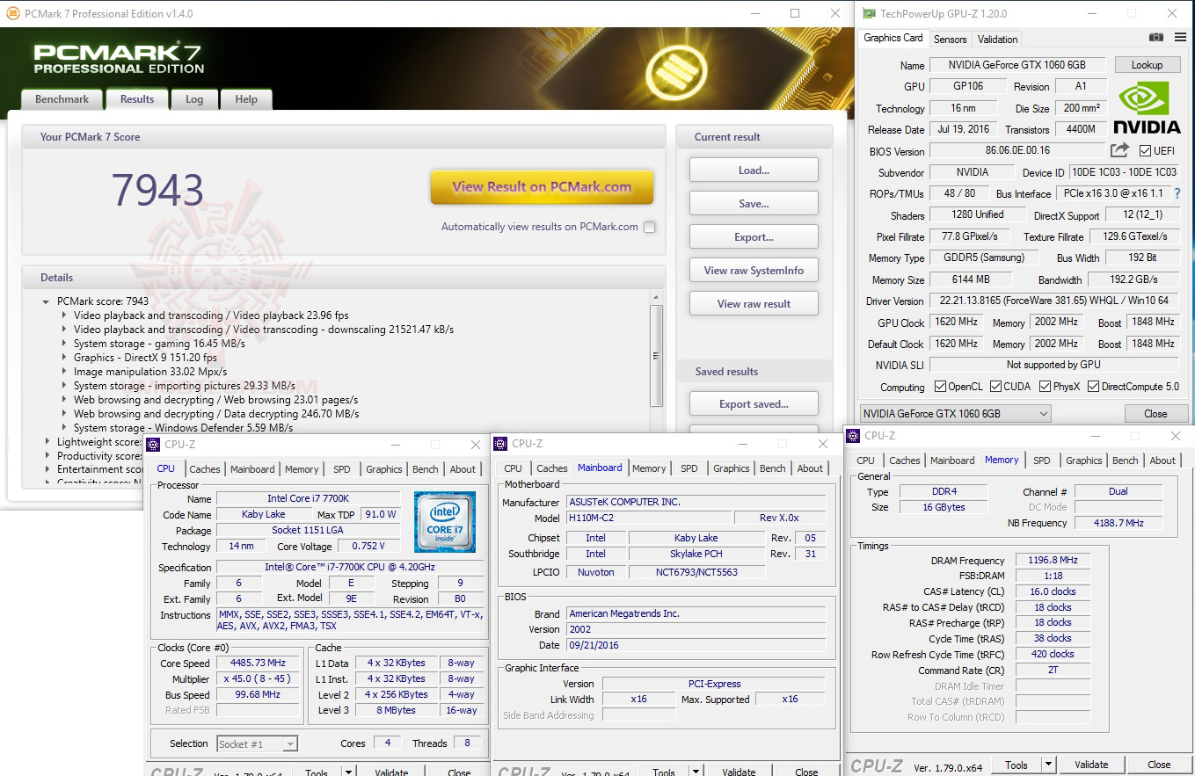The height and width of the screenshot is (776, 1195).
Task: Open the GPU-Z hamburger menu
Action: tap(1179, 38)
